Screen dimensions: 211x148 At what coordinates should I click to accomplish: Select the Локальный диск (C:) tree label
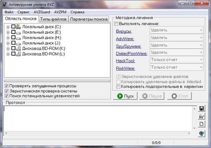coord(42,27)
